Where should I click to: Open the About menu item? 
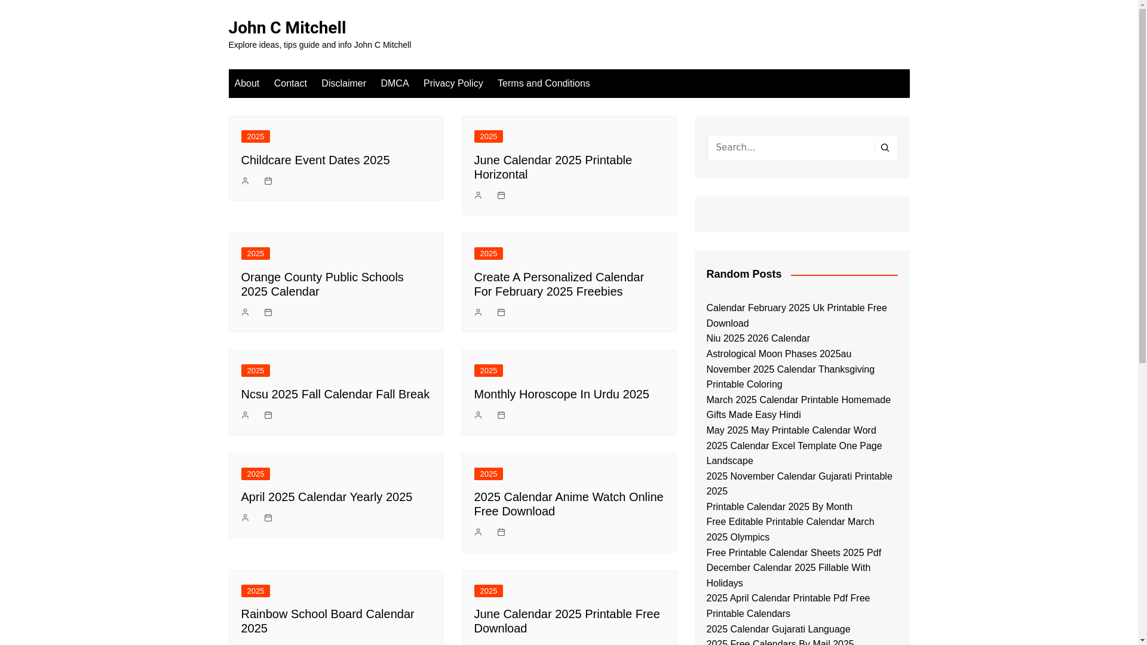pyautogui.click(x=247, y=84)
